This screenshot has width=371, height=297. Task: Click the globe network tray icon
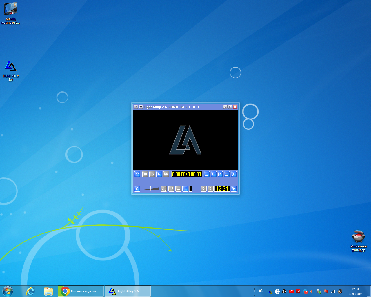click(277, 291)
